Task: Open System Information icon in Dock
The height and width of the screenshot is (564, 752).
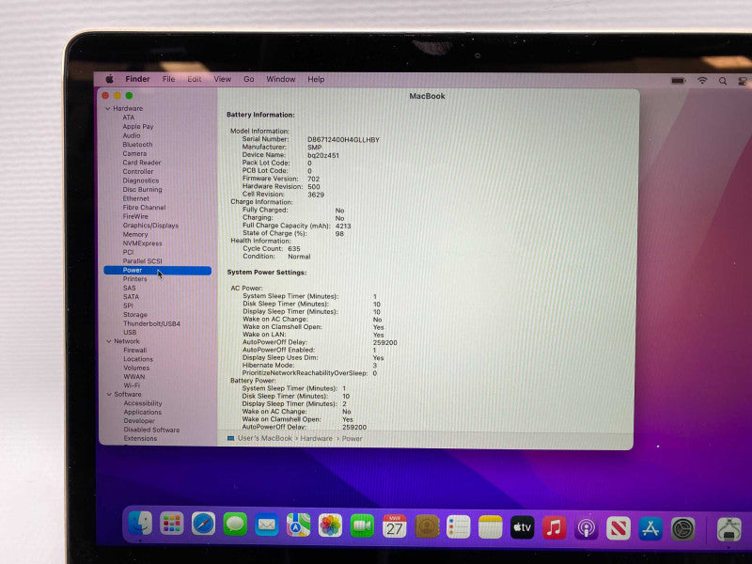Action: (x=729, y=530)
